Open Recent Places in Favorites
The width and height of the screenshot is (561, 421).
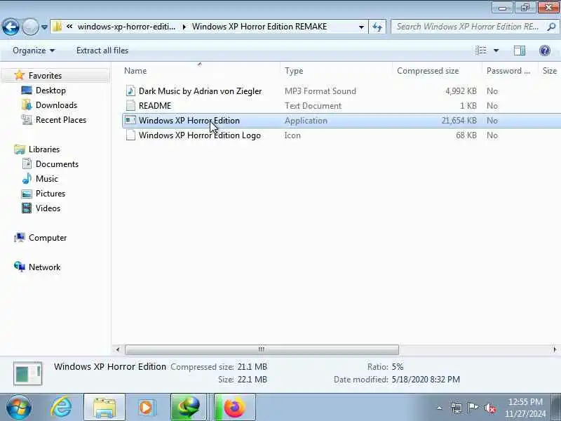tap(61, 120)
